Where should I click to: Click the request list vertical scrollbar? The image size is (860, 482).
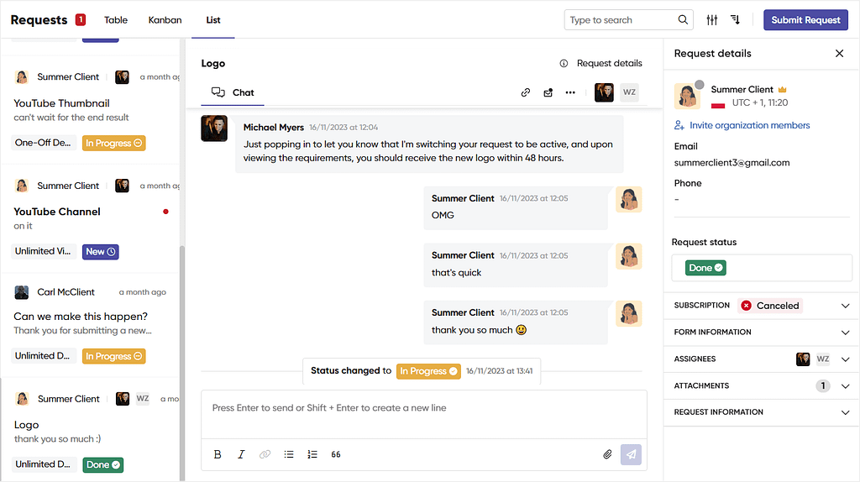point(182,362)
